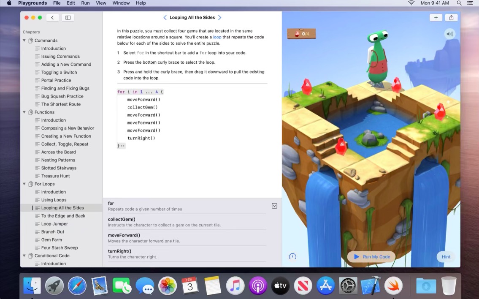Screen dimensions: 479x299
Task: Open the Run menu
Action: (85, 3)
